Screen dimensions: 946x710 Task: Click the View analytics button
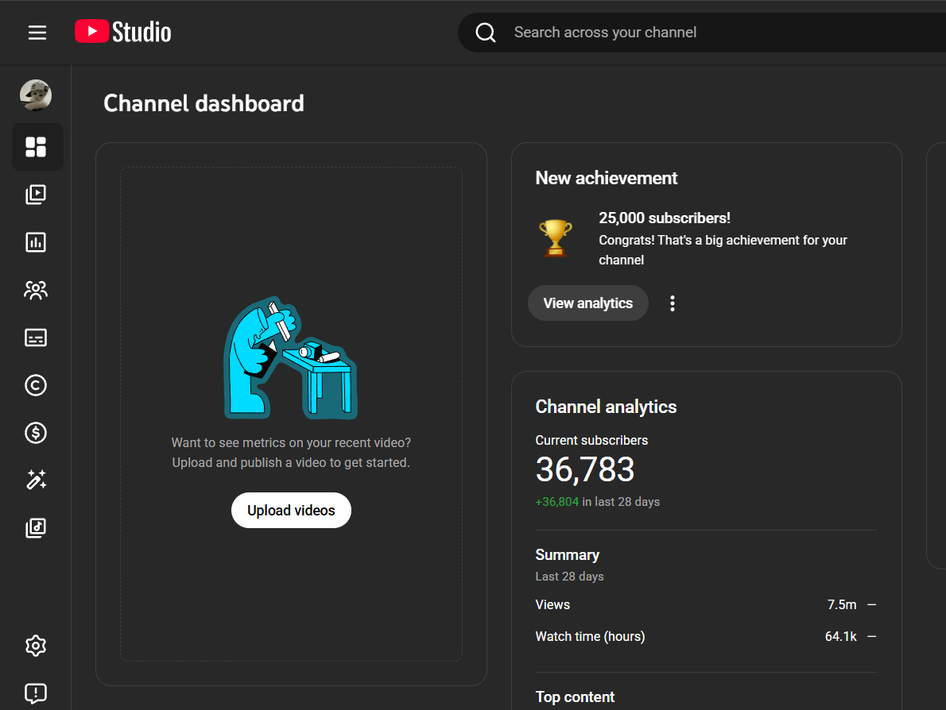[587, 303]
